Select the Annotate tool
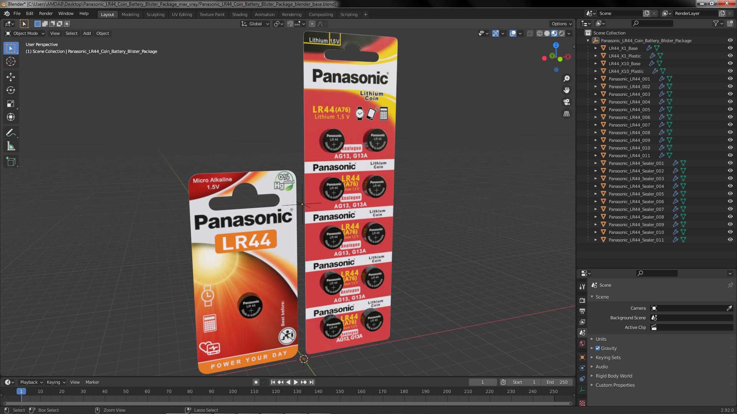This screenshot has width=737, height=414. point(11,133)
